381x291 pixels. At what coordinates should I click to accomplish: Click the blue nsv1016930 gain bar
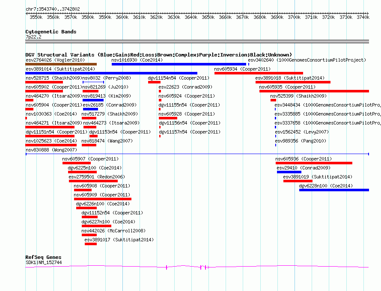click(179, 64)
